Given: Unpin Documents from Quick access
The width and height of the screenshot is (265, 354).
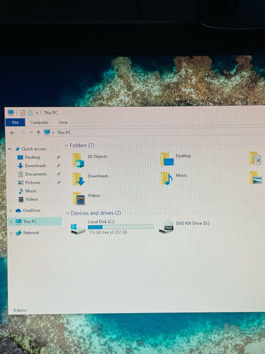Looking at the screenshot, I should (x=59, y=174).
